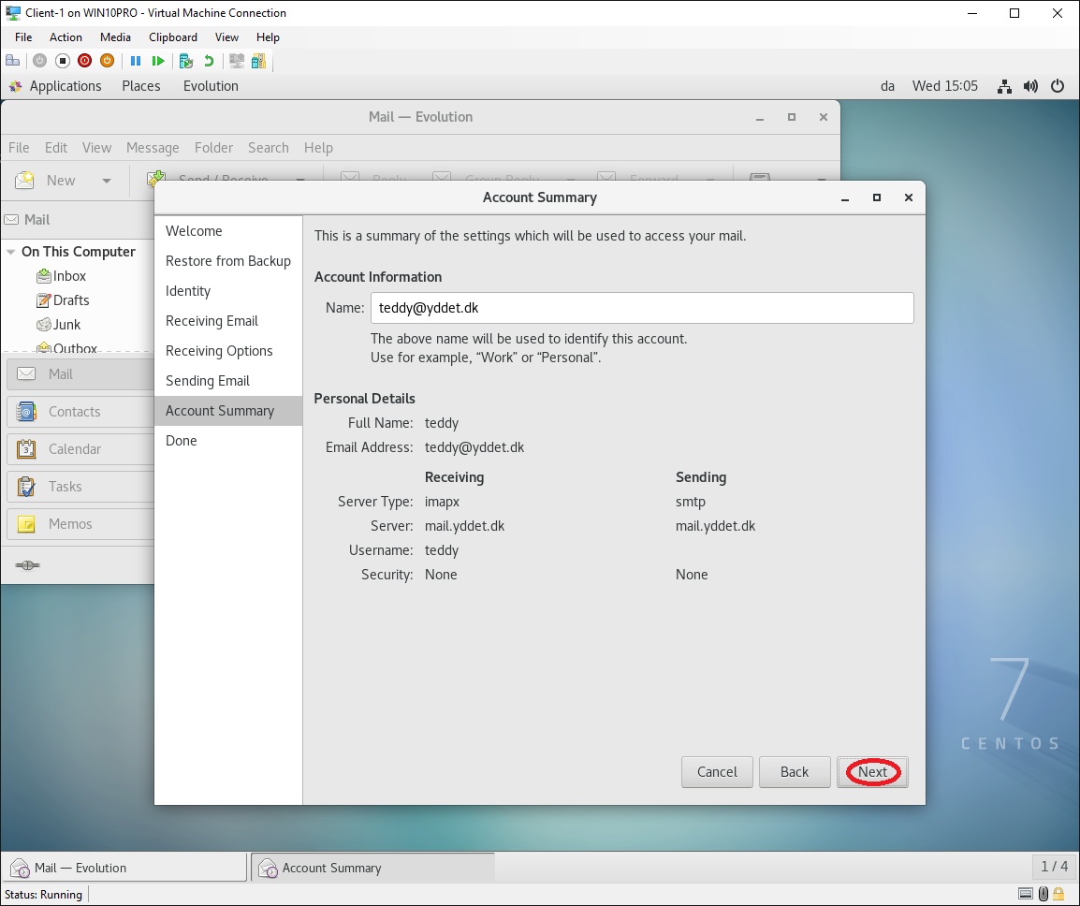Click the Done step in the sidebar
Image resolution: width=1080 pixels, height=906 pixels.
(228, 441)
